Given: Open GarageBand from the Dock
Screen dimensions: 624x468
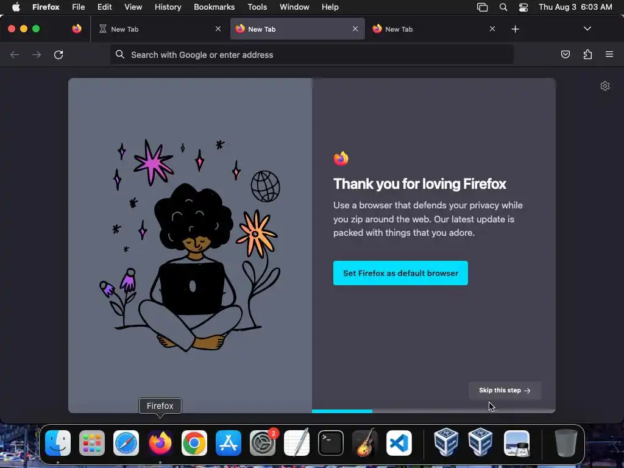Looking at the screenshot, I should pos(365,443).
